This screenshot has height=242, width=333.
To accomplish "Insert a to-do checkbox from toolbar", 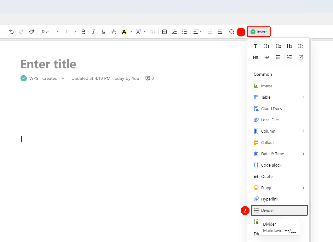I will point(164,32).
